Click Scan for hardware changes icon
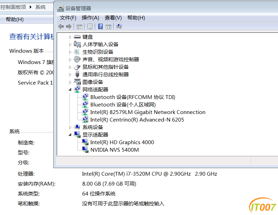The width and height of the screenshot is (278, 215). click(119, 26)
